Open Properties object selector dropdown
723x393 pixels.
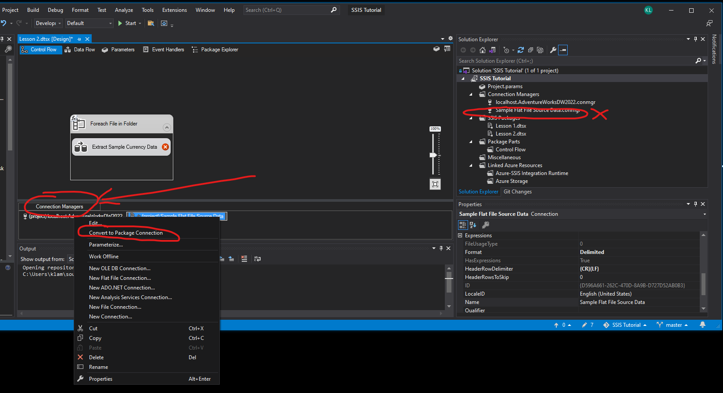[x=705, y=214]
